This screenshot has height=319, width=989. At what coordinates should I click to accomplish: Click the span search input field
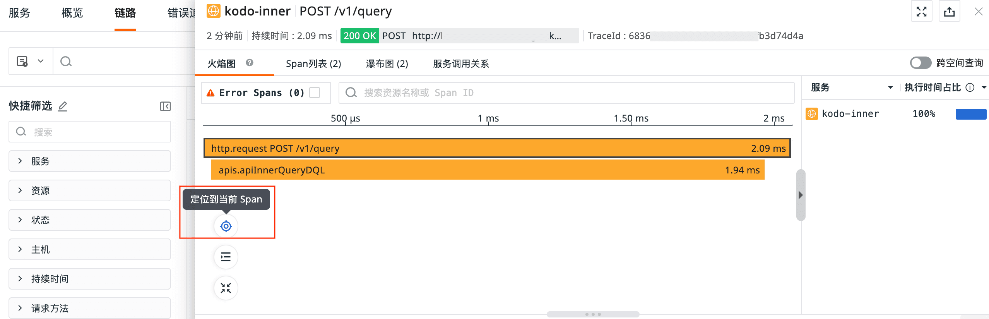pyautogui.click(x=573, y=93)
